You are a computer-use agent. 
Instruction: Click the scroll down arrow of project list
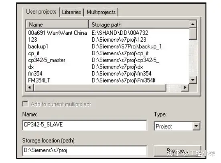click(193, 80)
